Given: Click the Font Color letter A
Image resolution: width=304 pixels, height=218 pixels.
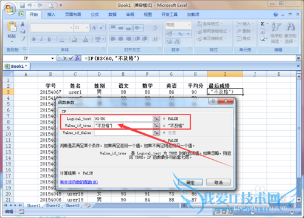Looking at the screenshot, I should 86,39.
